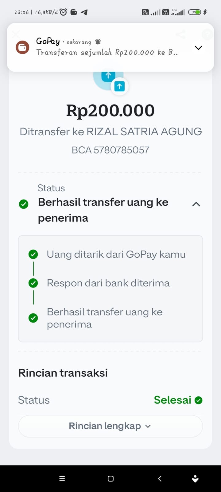Screen dimensions: 221x492
Task: Tap checkmark for Uang ditarik dari GoPay
Action: 33,254
